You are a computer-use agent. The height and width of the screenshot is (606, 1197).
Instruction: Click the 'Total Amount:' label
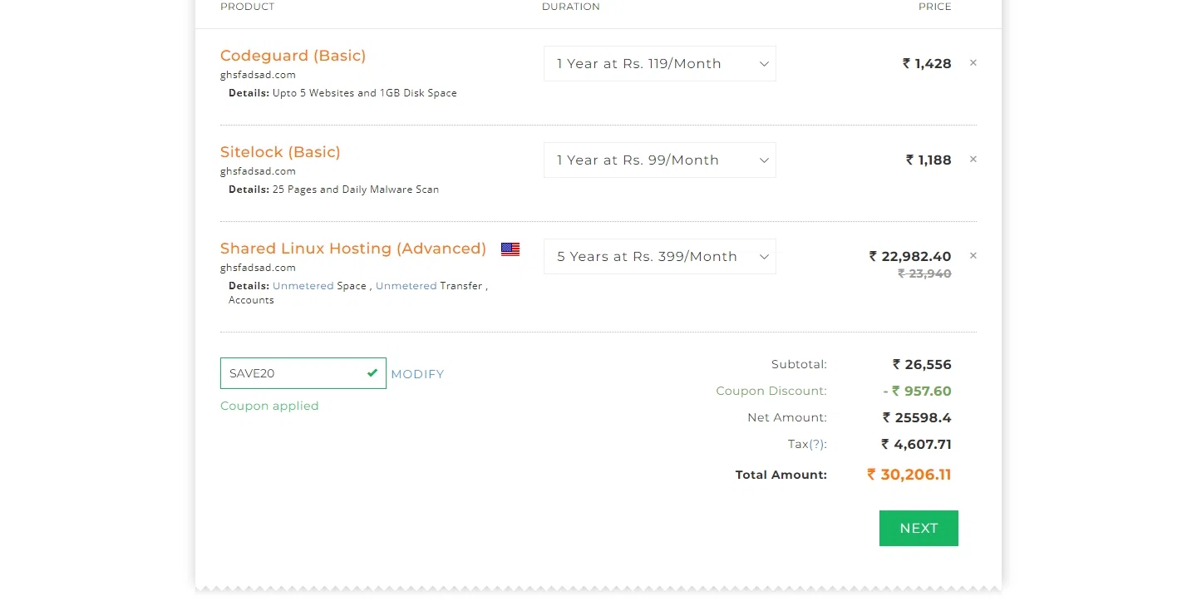click(x=781, y=475)
